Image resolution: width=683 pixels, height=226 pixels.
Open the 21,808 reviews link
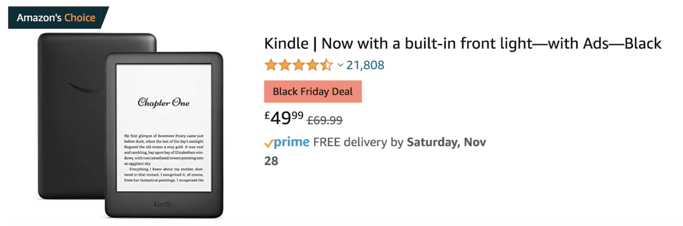coord(365,65)
